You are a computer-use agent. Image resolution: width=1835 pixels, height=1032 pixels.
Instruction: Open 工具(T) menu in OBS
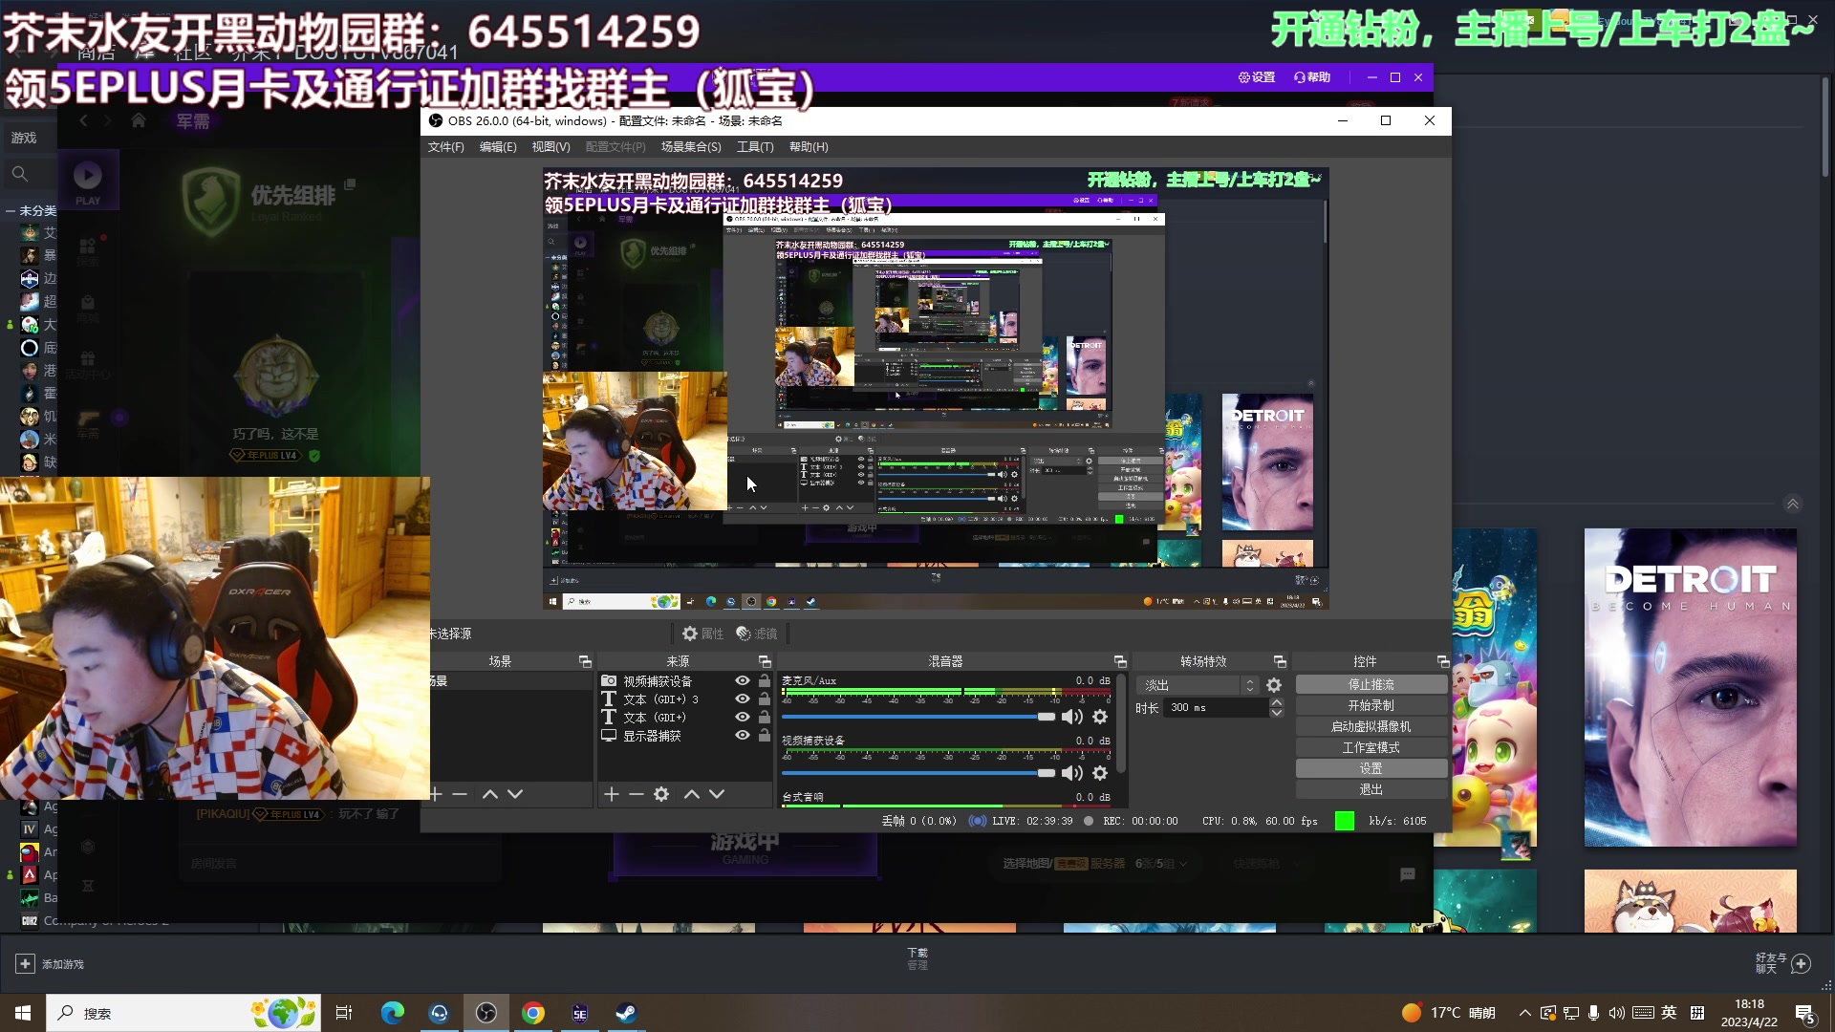755,147
